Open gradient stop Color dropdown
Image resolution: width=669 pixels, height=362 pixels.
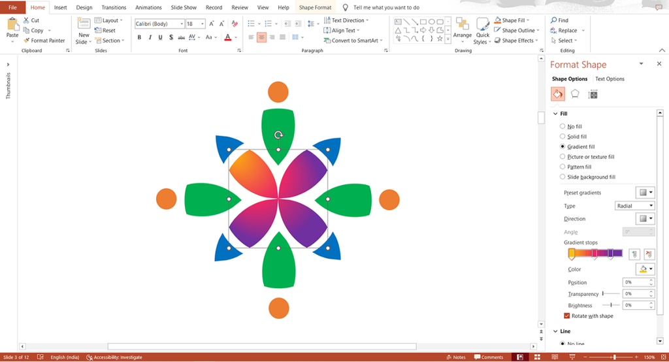tap(645, 269)
